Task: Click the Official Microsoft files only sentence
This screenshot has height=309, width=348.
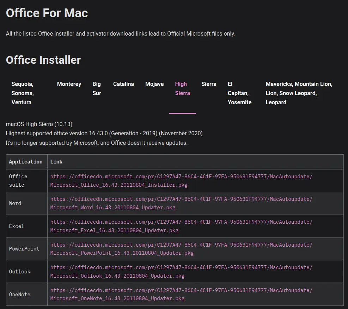Action: pyautogui.click(x=121, y=34)
